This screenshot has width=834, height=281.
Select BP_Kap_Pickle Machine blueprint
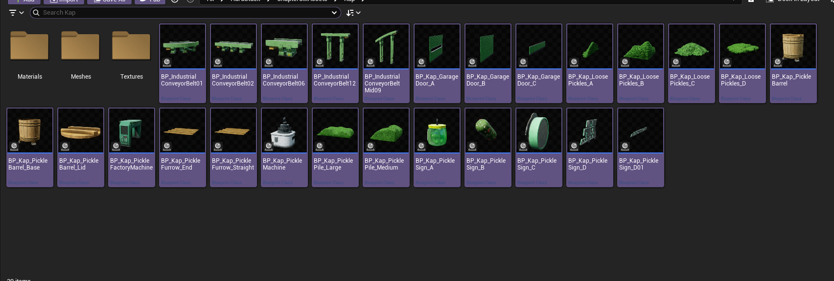coord(284,148)
